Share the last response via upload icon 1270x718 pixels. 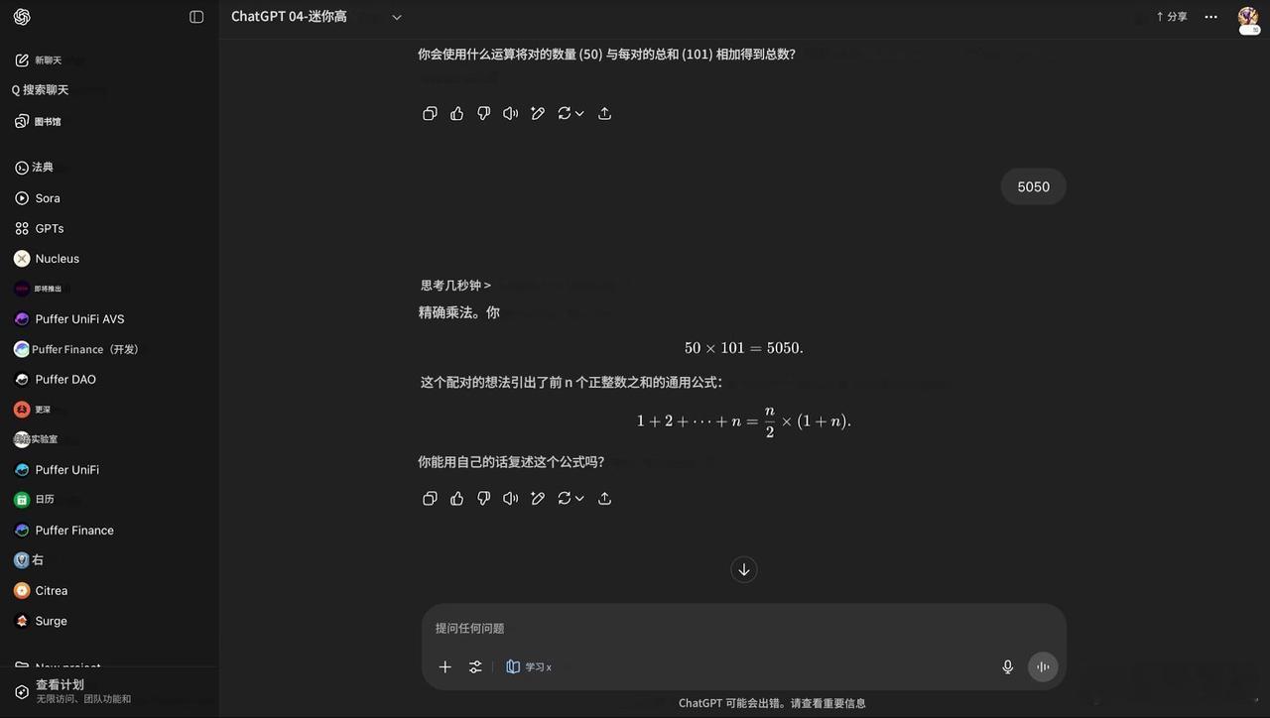pyautogui.click(x=604, y=499)
